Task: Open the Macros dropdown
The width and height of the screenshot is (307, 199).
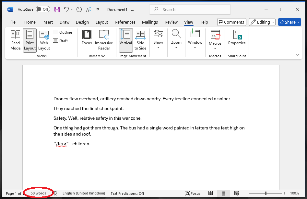Action: click(215, 40)
